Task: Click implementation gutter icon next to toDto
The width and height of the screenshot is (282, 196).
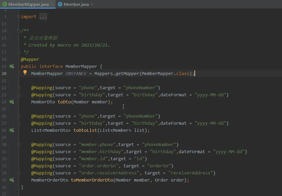Action: click(x=12, y=102)
